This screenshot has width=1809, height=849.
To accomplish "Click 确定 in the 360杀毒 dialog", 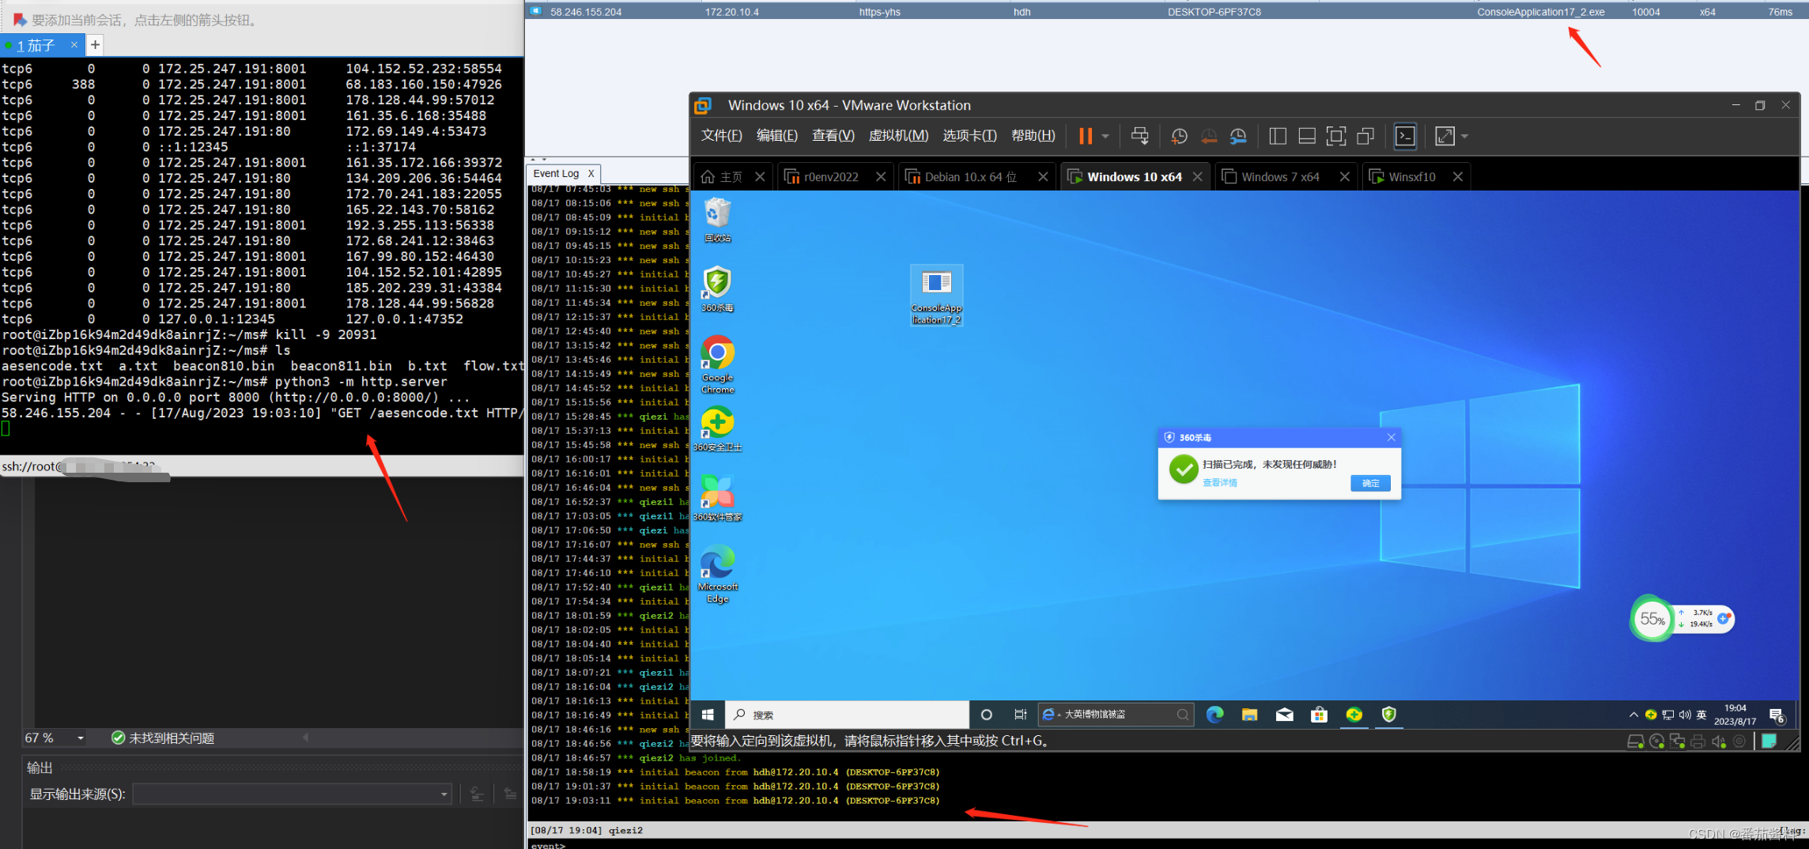I will pos(1371,483).
